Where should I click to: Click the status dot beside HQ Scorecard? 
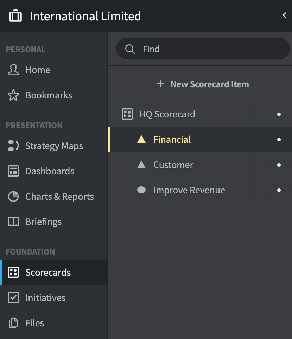click(x=279, y=114)
